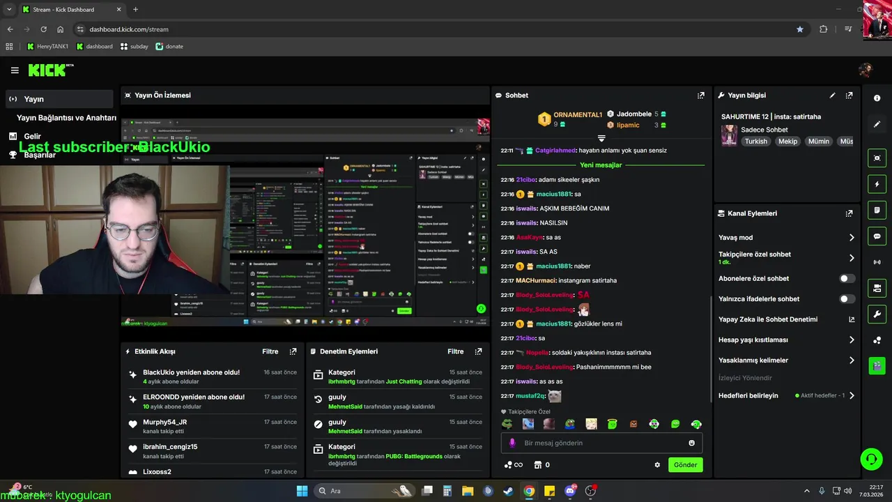
Task: Focus the Bir mesaj gönderin input
Action: click(x=601, y=443)
